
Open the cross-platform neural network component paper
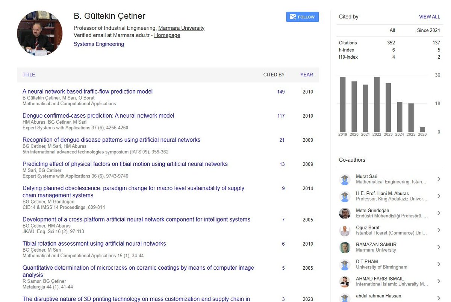[x=136, y=219]
